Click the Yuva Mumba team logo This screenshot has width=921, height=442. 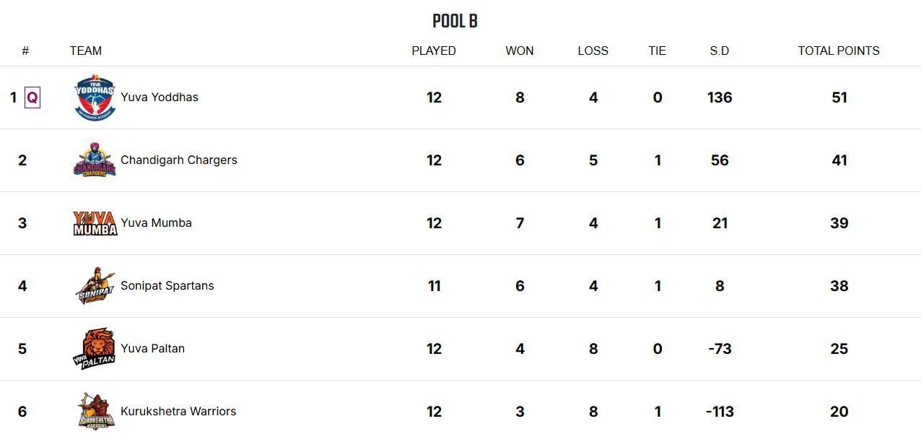(95, 223)
